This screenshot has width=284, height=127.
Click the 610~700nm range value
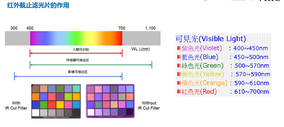252,92
